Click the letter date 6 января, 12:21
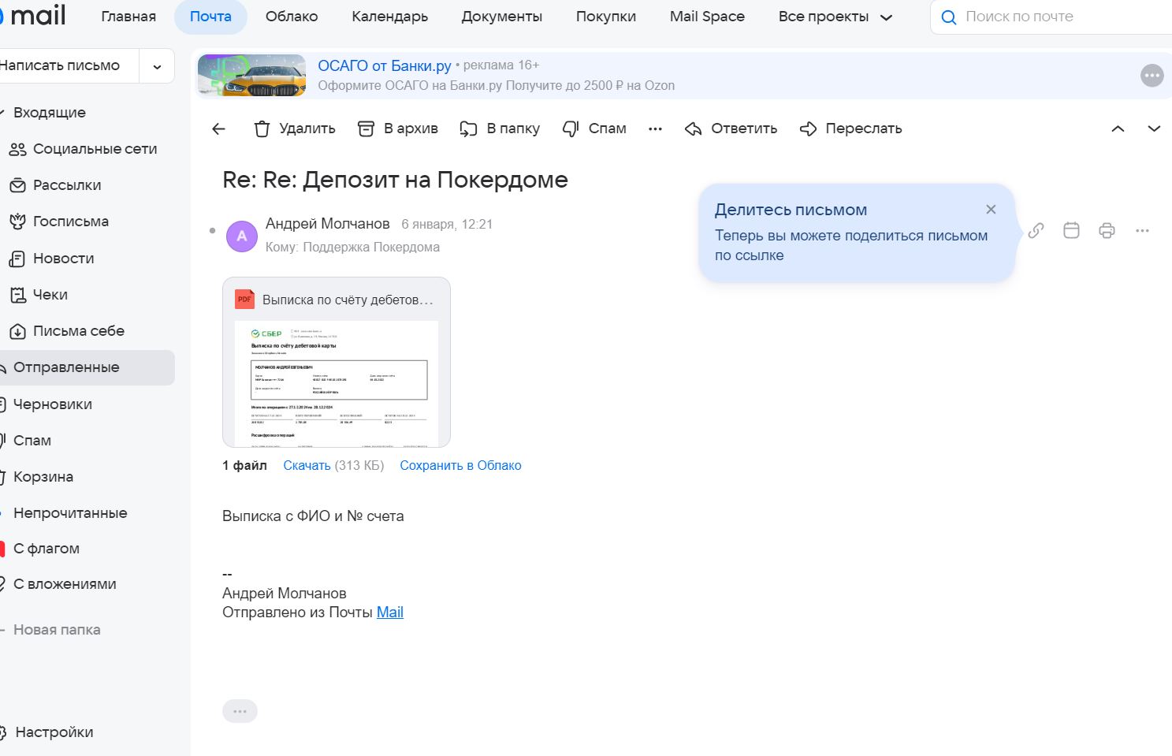 pyautogui.click(x=447, y=224)
